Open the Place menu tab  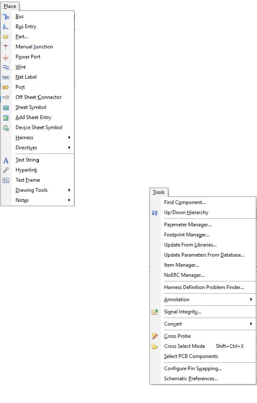pos(10,6)
